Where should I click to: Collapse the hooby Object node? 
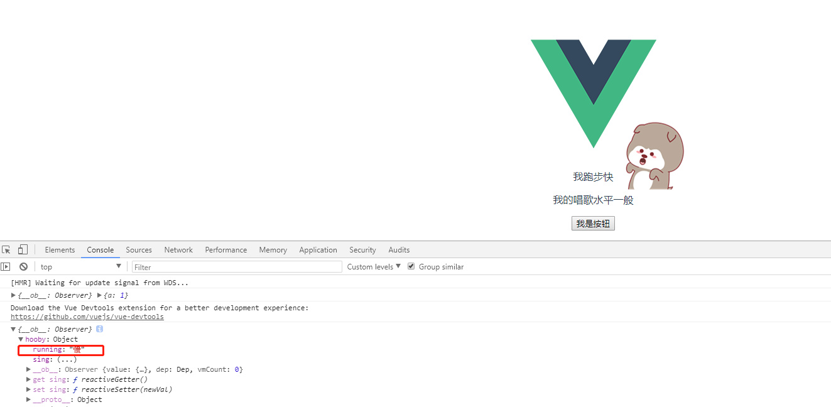click(21, 339)
